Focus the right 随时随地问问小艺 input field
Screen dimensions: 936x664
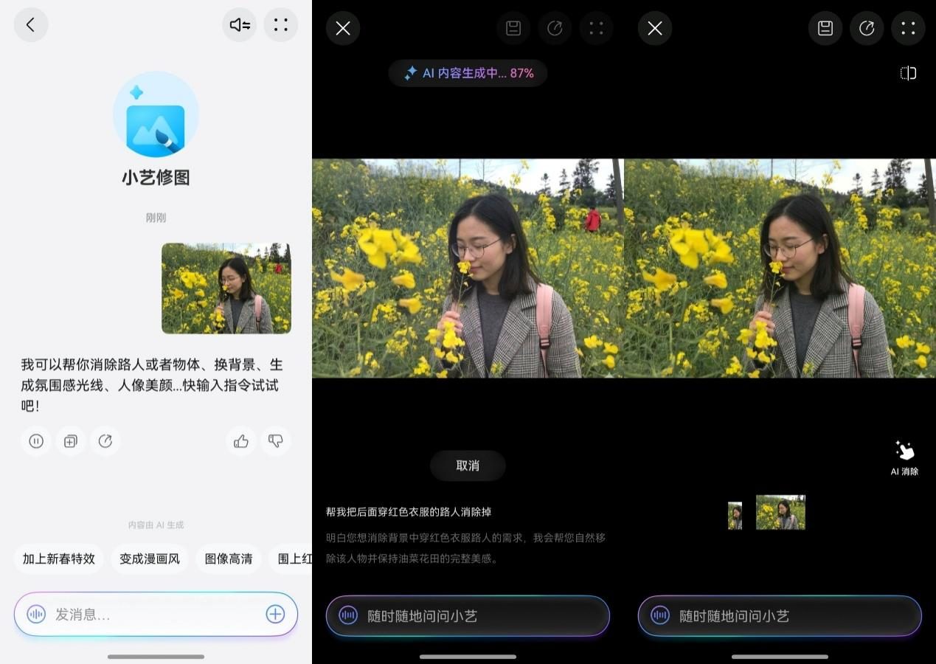(780, 615)
